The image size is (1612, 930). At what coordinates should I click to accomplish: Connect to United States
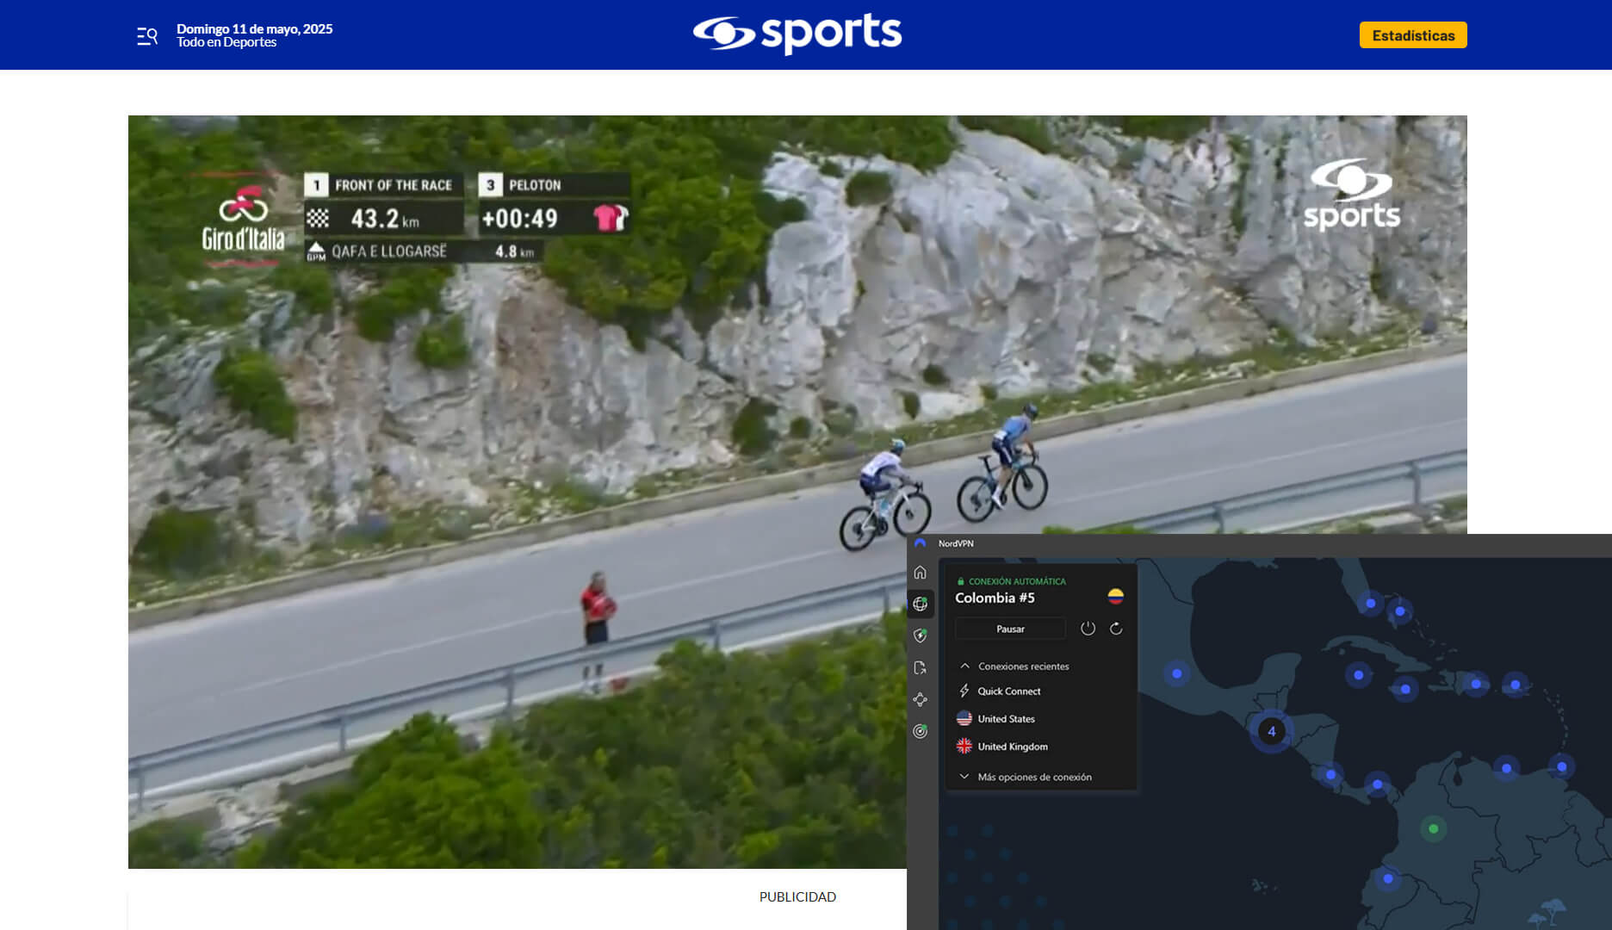(1006, 719)
